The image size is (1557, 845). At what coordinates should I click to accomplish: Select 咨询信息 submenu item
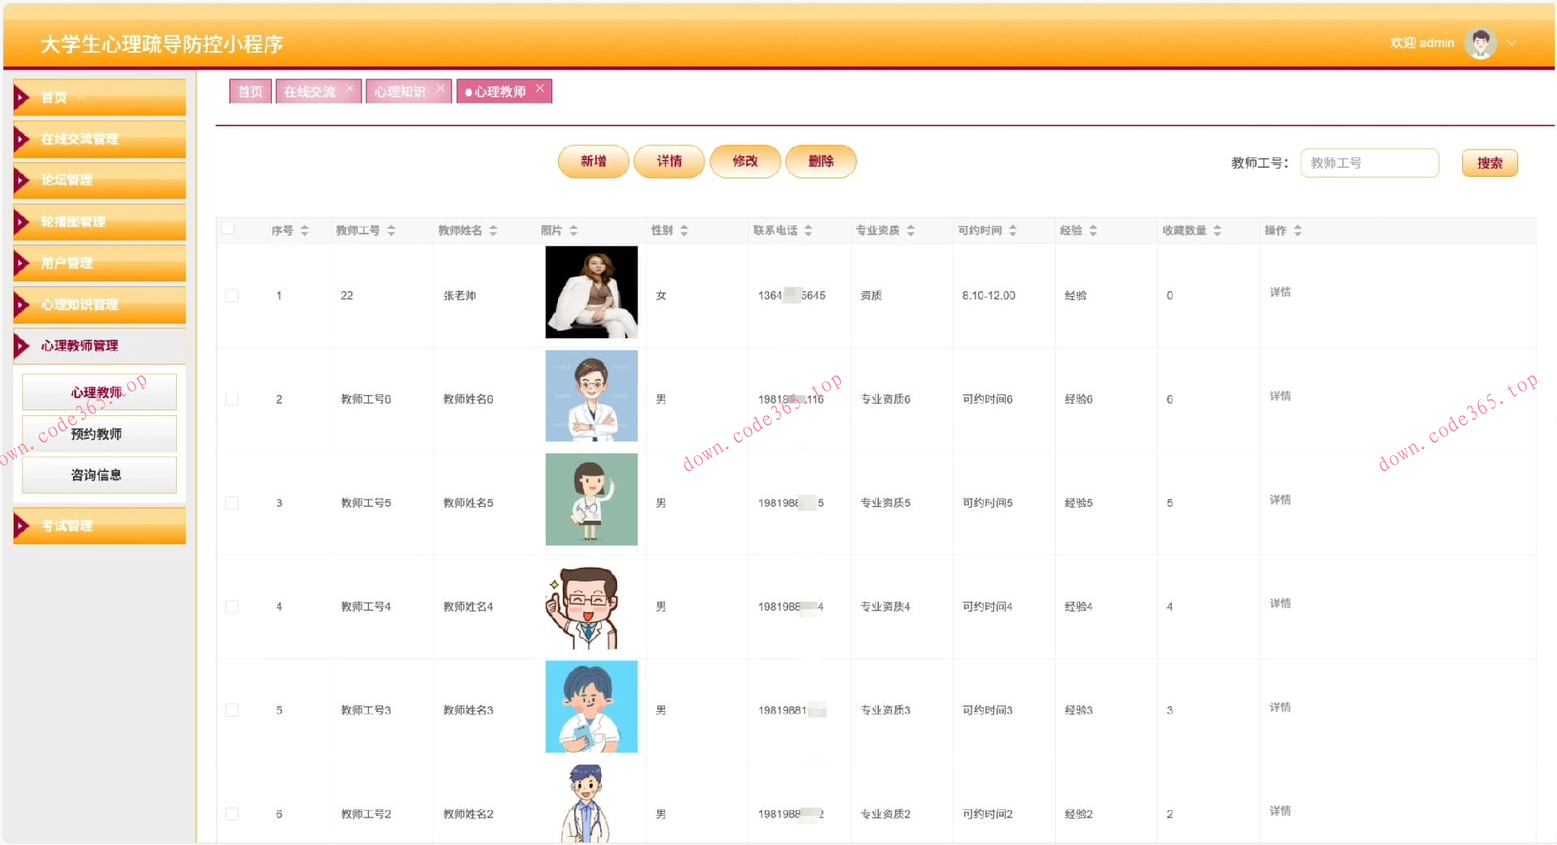point(99,475)
